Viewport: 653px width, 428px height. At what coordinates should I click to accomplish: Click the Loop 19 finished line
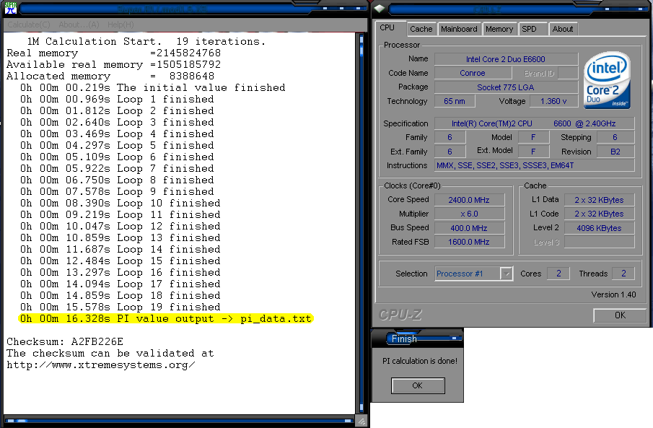pos(120,307)
